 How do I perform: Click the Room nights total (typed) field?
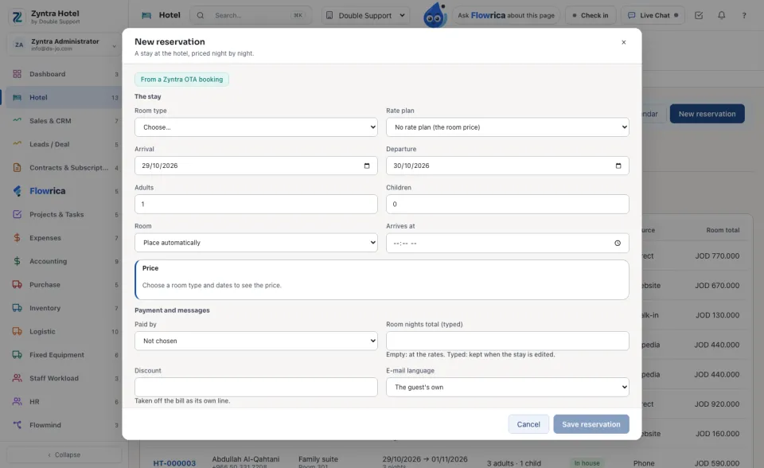coord(507,341)
